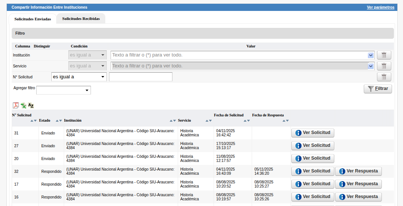The height and width of the screenshot is (206, 403).
Task: Sort Fecha de Solicitud column descending
Action: (248, 121)
